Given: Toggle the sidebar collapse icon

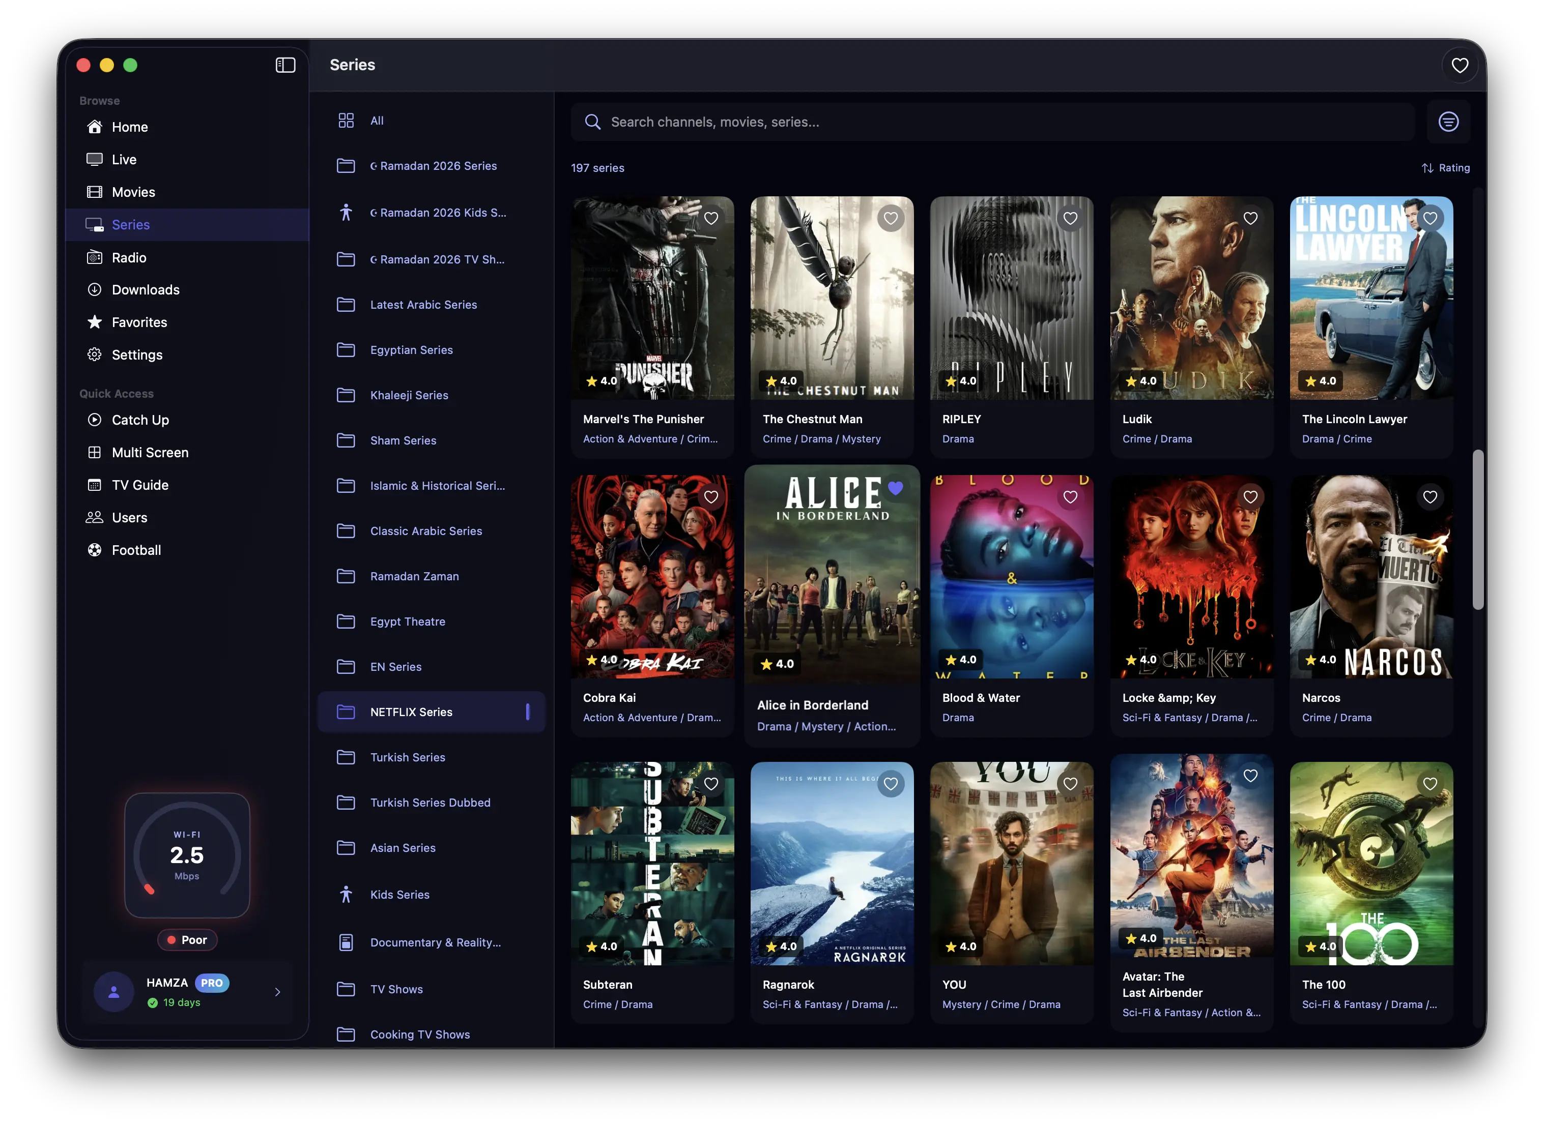Looking at the screenshot, I should tap(285, 65).
